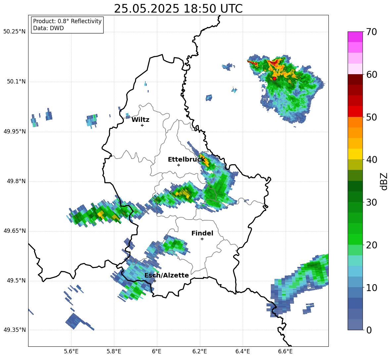Click the Findel station label
Screen dimensions: 392x358
coord(202,233)
